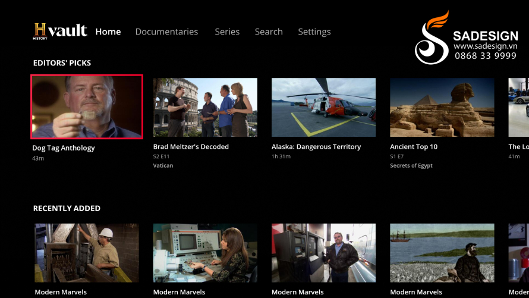Image resolution: width=529 pixels, height=298 pixels.
Task: Click the RECENTLY ADDED section heading
Action: [x=67, y=209]
